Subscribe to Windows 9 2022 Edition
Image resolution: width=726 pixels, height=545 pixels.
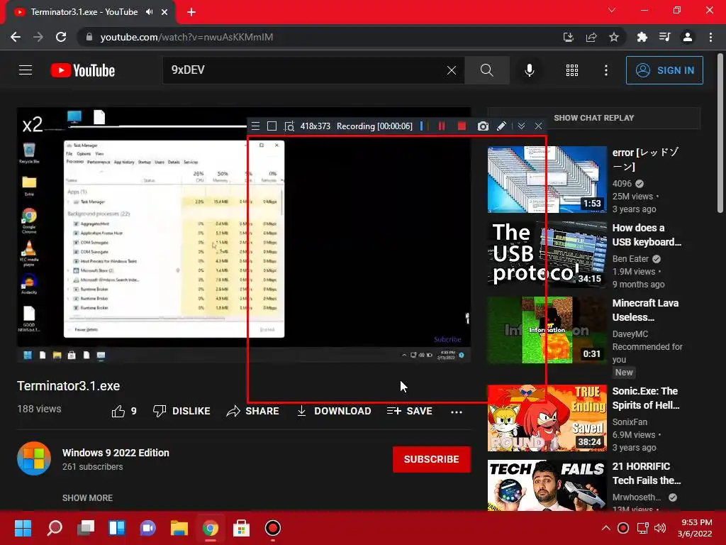tap(432, 459)
